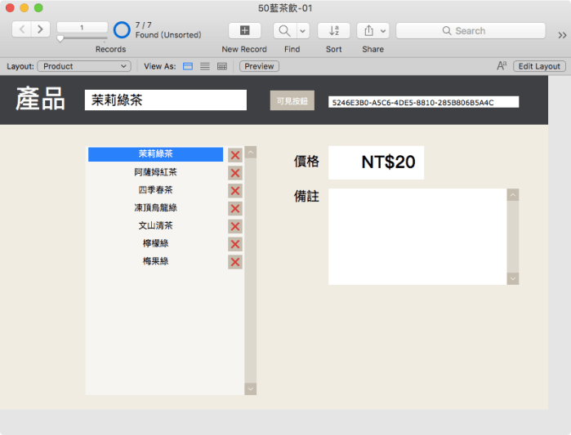Click the Edit Layout button
The width and height of the screenshot is (571, 435).
point(539,66)
